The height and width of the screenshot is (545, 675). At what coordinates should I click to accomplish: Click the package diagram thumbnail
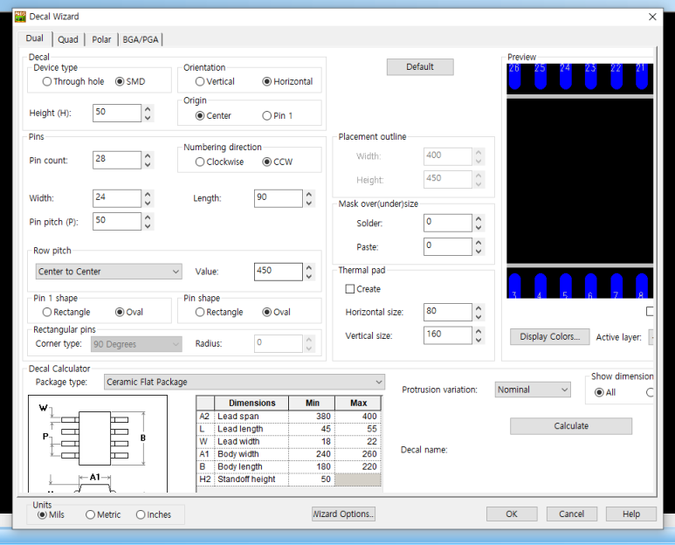point(98,444)
